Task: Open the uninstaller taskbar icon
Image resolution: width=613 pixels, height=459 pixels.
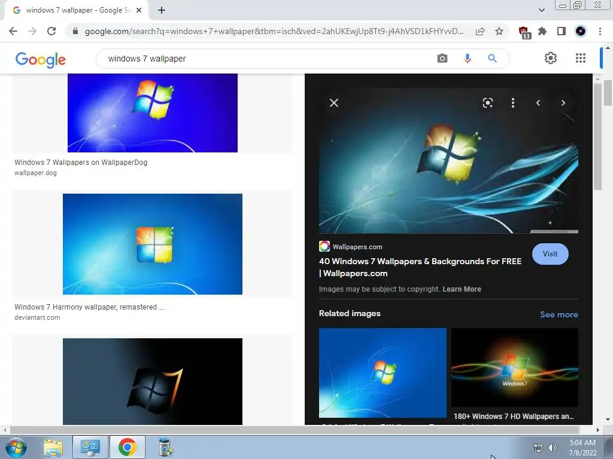Action: (166, 447)
